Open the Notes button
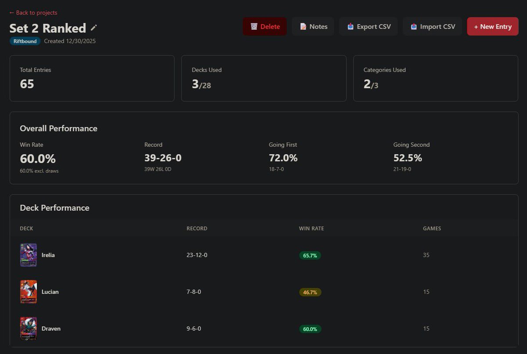The width and height of the screenshot is (527, 354). click(x=313, y=26)
